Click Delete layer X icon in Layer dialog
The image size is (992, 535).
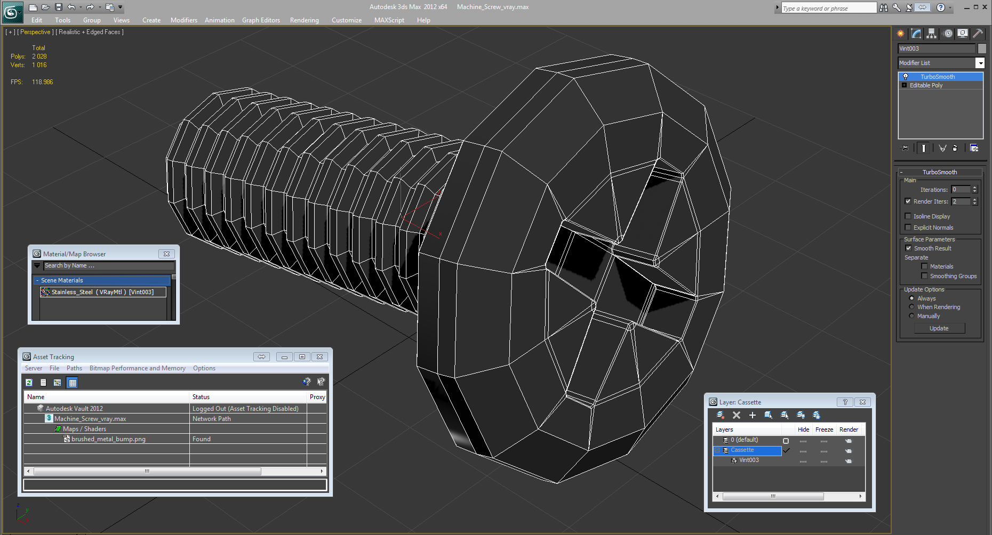(x=737, y=415)
